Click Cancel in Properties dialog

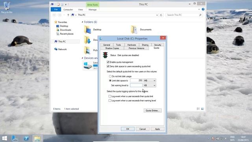[x=143, y=129]
